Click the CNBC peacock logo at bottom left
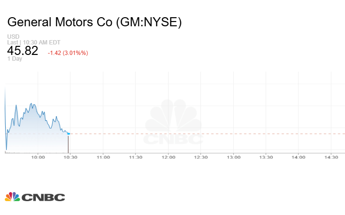This screenshot has height=215, width=345. pos(34,197)
